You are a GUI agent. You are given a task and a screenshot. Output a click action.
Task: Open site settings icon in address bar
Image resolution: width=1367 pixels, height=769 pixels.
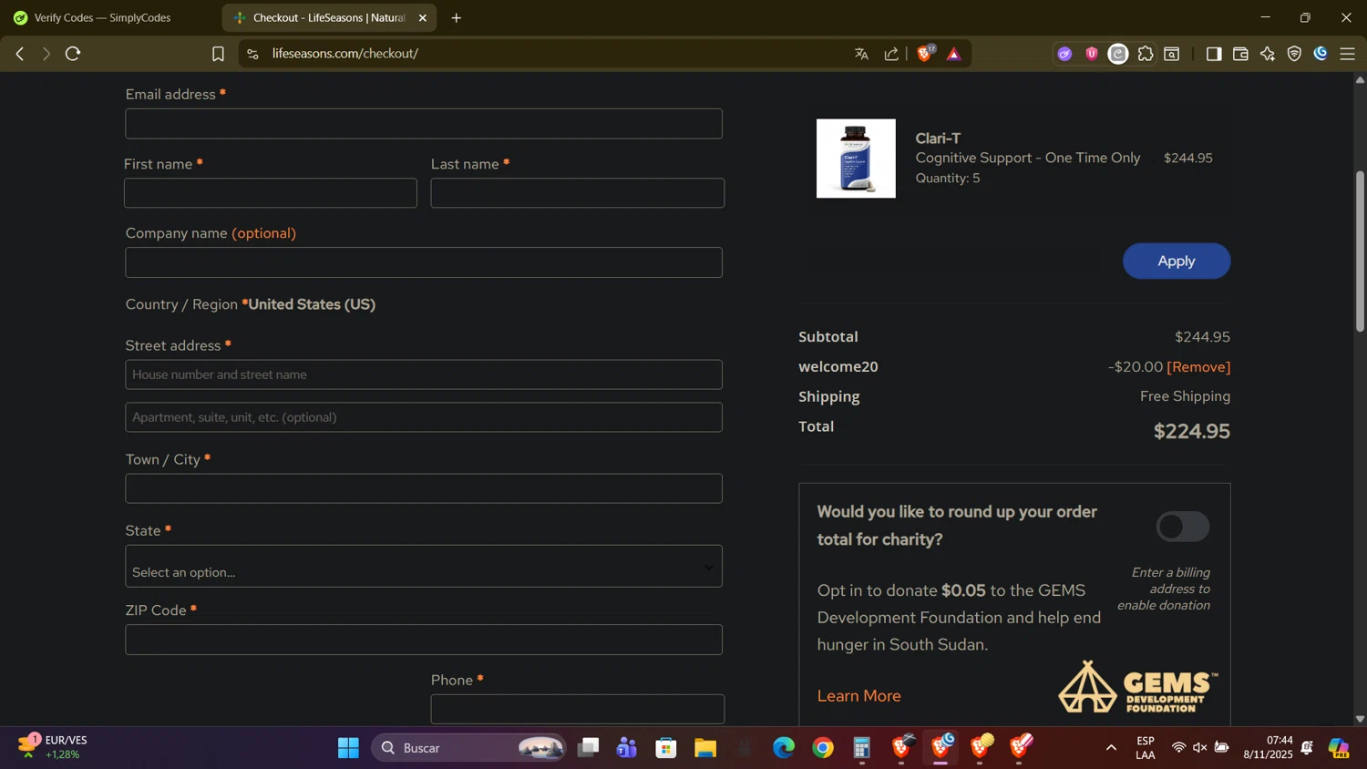point(252,54)
